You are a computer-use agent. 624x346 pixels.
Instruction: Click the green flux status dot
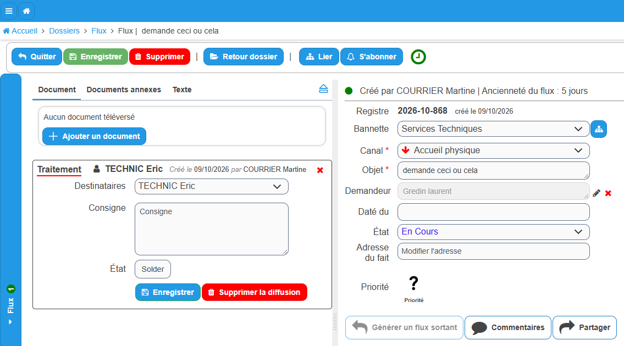(349, 91)
